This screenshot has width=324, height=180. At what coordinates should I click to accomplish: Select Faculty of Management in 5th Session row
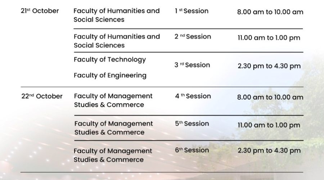(113, 128)
